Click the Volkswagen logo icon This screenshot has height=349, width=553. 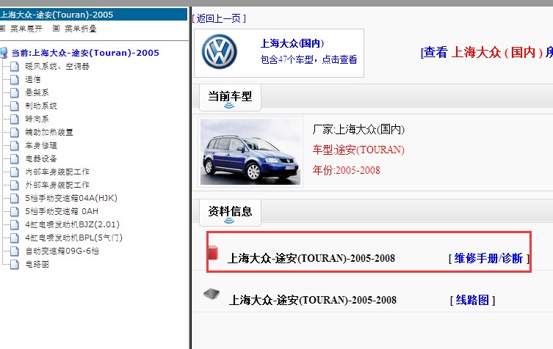(x=220, y=53)
